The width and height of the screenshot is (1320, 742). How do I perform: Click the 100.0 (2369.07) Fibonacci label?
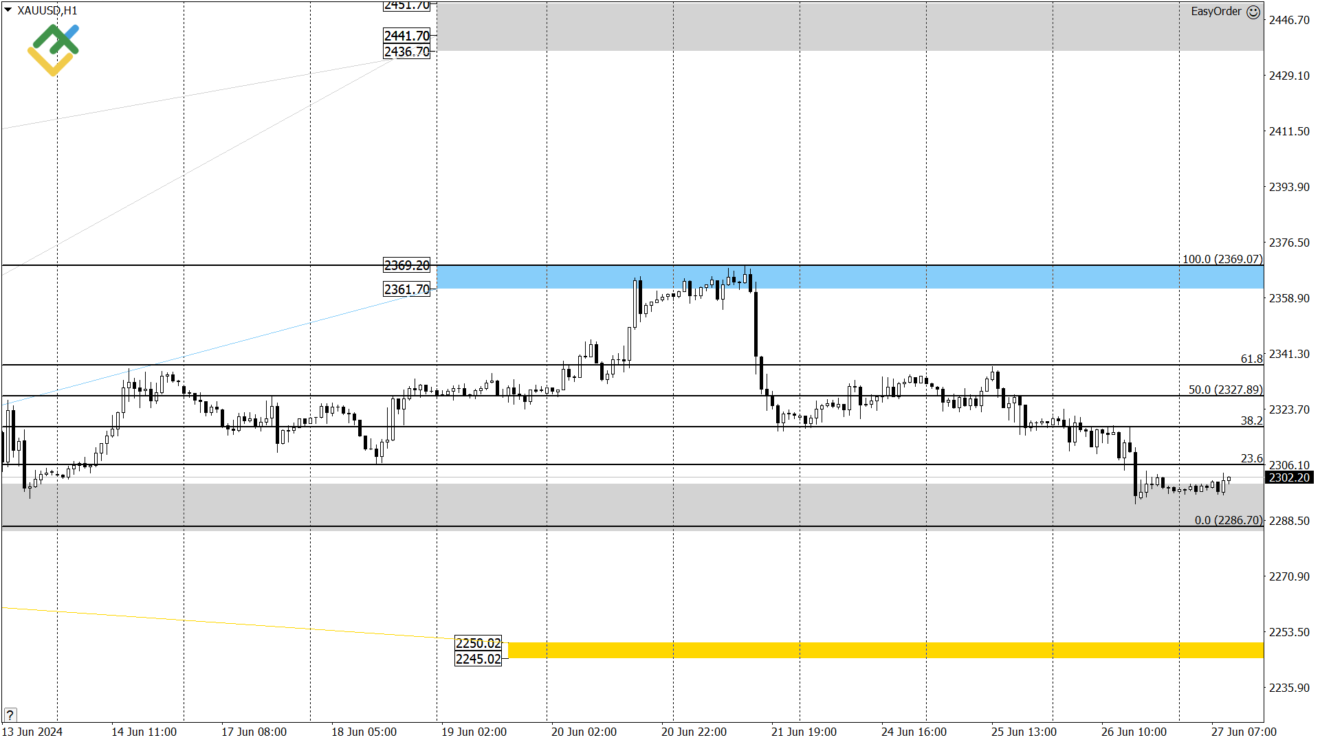point(1222,259)
